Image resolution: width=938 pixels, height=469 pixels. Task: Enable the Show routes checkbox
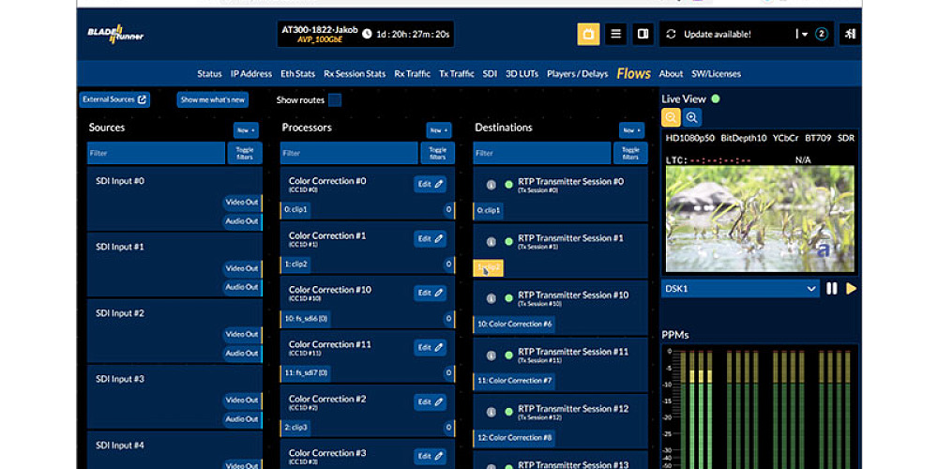(335, 100)
